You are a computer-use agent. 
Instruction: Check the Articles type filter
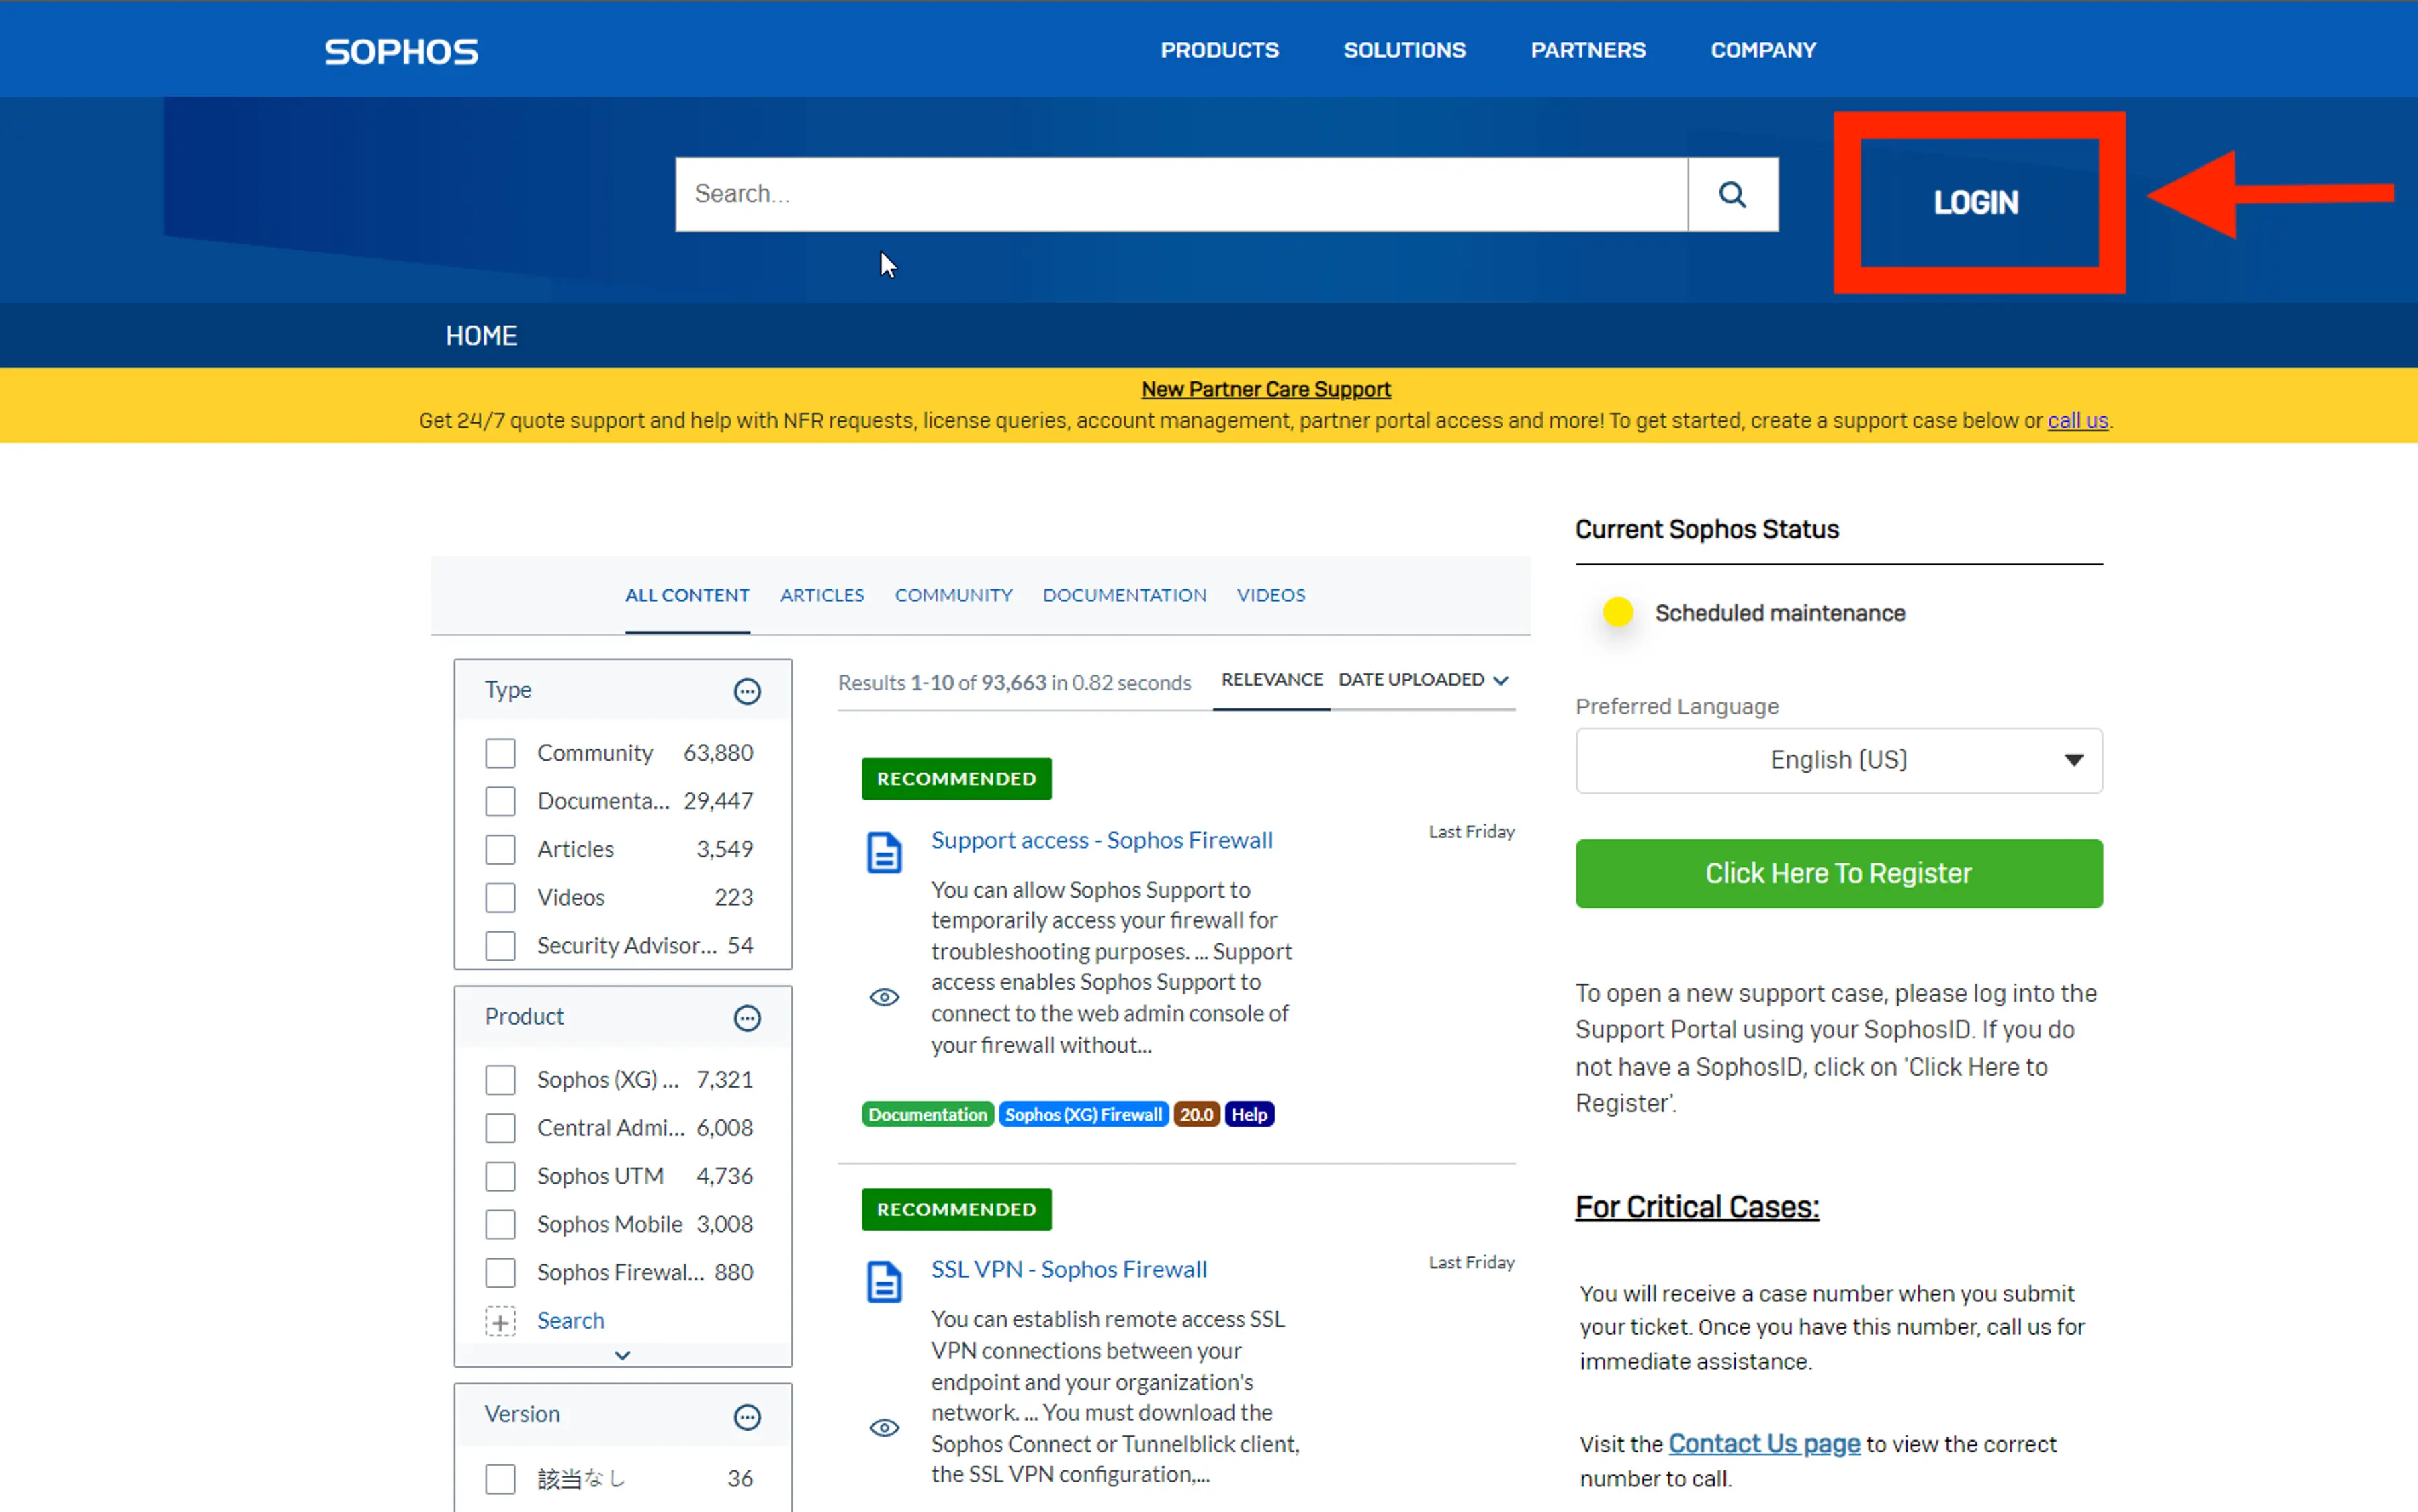pos(500,849)
